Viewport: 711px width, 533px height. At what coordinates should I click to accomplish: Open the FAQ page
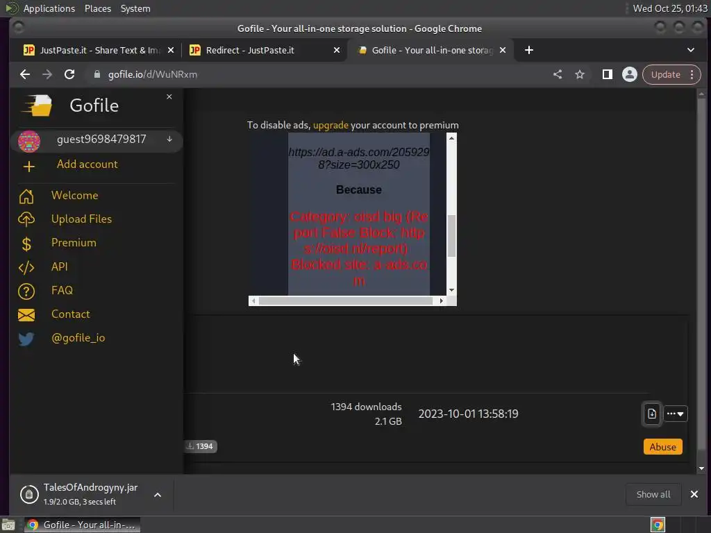point(62,290)
